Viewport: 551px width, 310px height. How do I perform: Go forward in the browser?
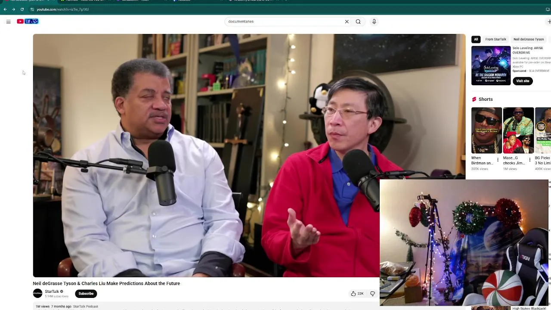(x=13, y=9)
